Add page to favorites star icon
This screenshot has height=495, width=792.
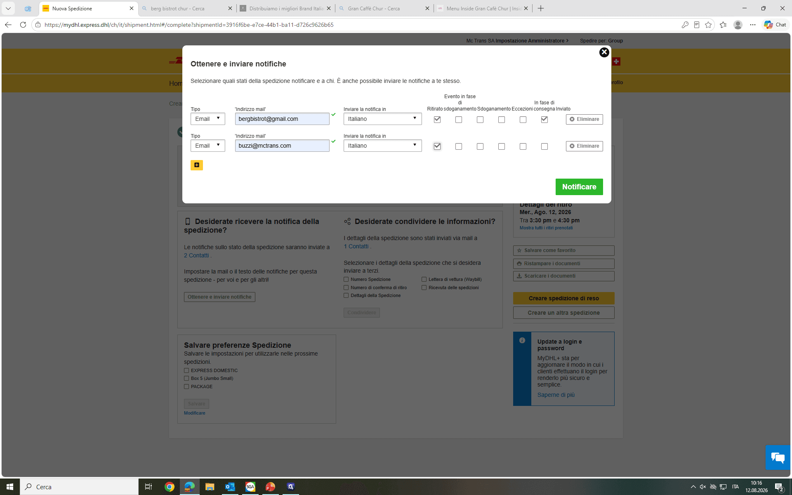(708, 25)
